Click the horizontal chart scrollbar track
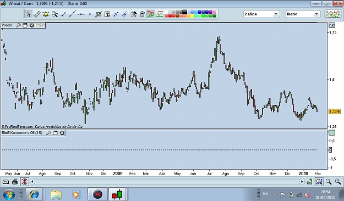This screenshot has height=201, width=344. click(167, 182)
